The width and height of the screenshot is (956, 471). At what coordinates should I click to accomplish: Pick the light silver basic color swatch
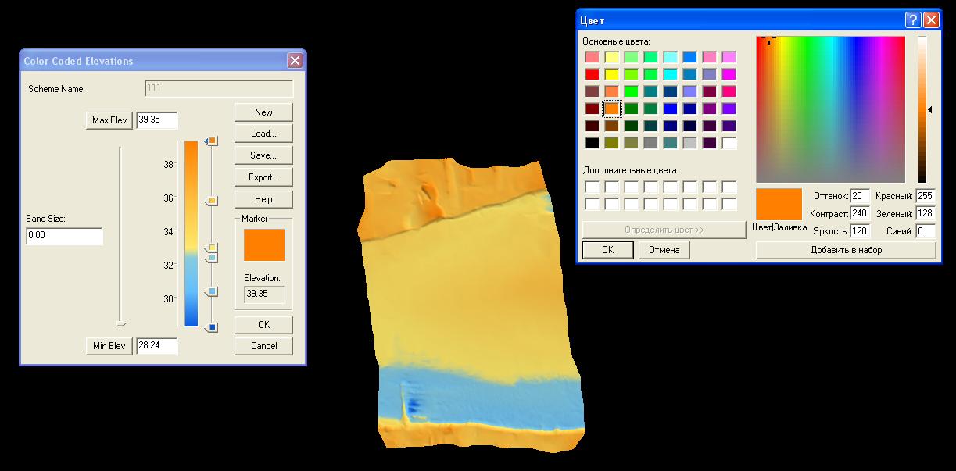coord(690,143)
